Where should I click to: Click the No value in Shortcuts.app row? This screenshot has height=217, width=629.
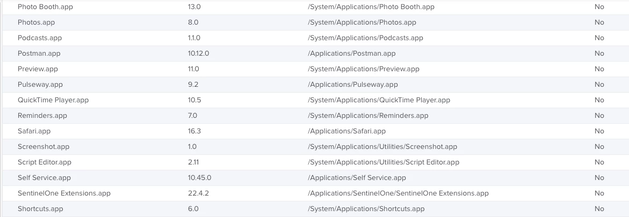[x=599, y=209]
